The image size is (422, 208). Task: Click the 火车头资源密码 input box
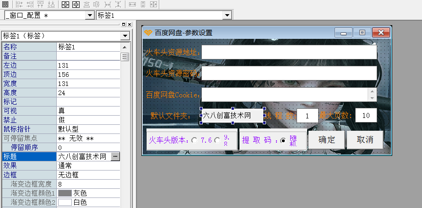289,73
